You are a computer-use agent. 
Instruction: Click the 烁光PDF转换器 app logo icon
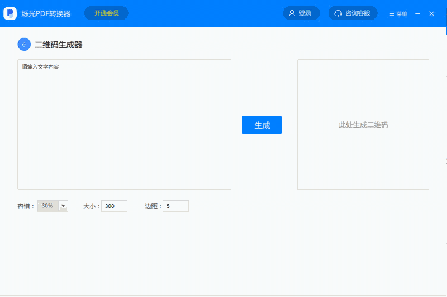tap(10, 13)
